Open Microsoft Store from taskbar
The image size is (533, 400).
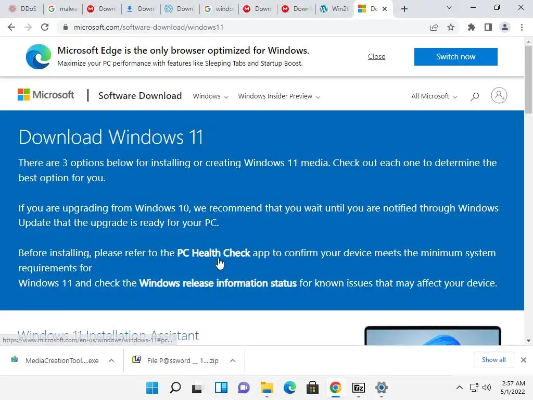pos(312,387)
